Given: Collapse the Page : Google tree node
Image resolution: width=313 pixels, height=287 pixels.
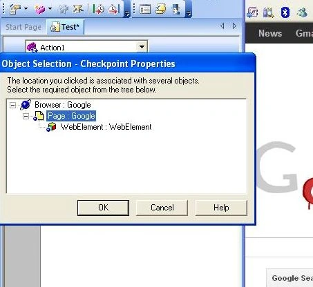Looking at the screenshot, I should point(26,116).
